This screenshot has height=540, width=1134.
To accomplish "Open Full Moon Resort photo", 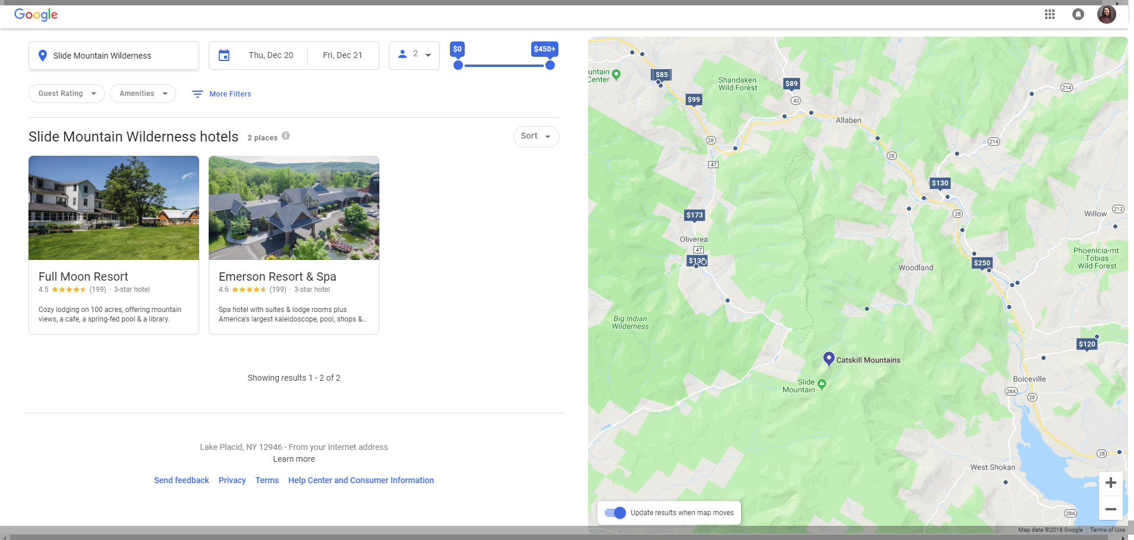I will [x=114, y=208].
